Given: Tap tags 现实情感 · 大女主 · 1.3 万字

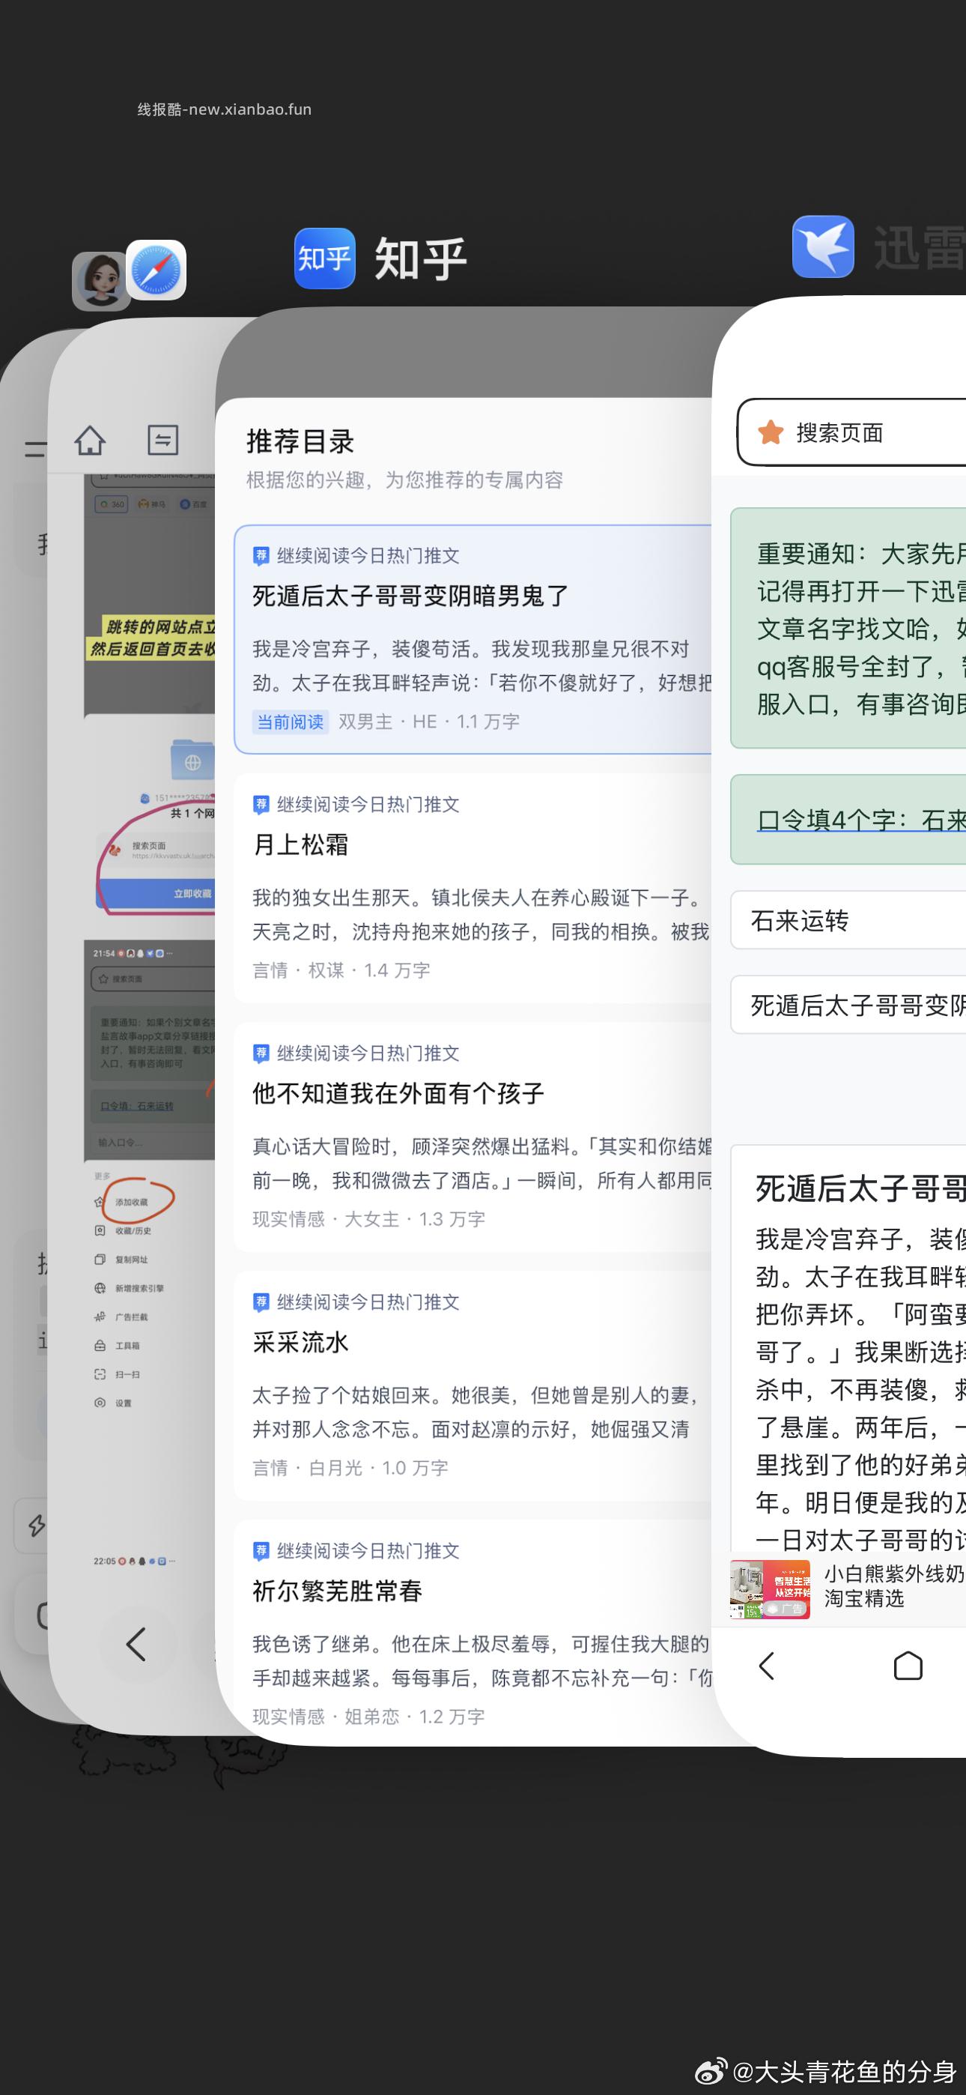Looking at the screenshot, I should (x=368, y=1219).
